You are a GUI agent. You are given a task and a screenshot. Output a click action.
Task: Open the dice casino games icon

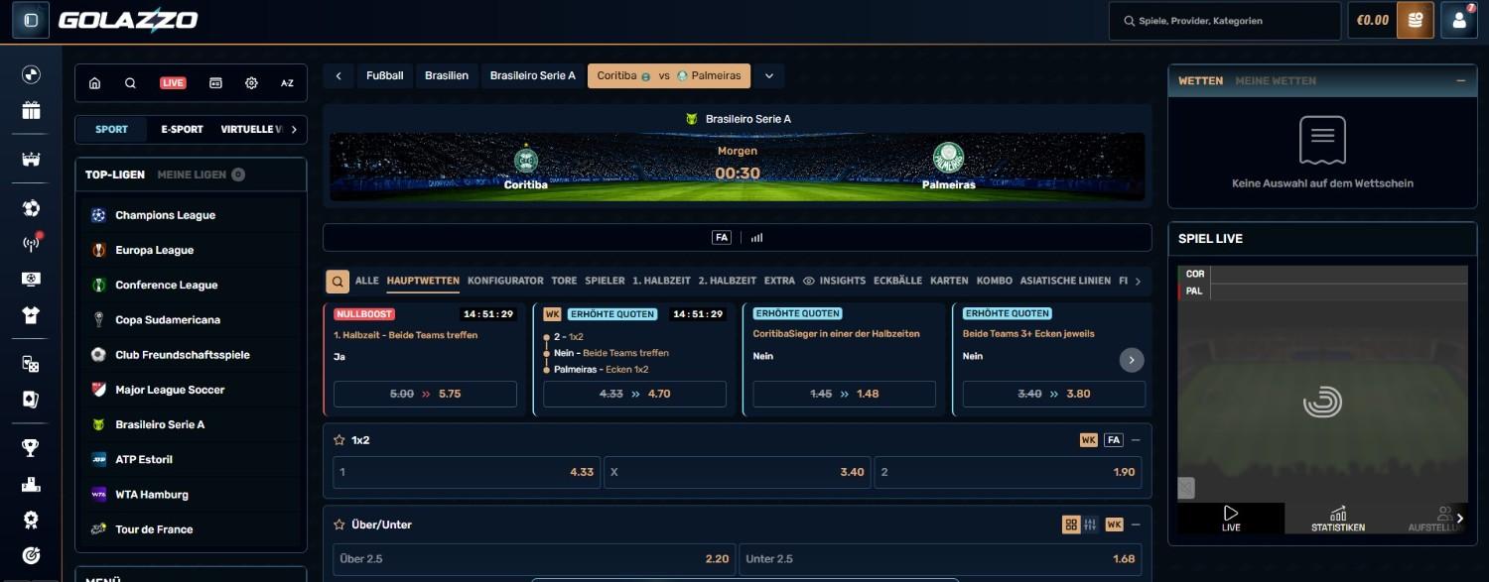pos(31,364)
